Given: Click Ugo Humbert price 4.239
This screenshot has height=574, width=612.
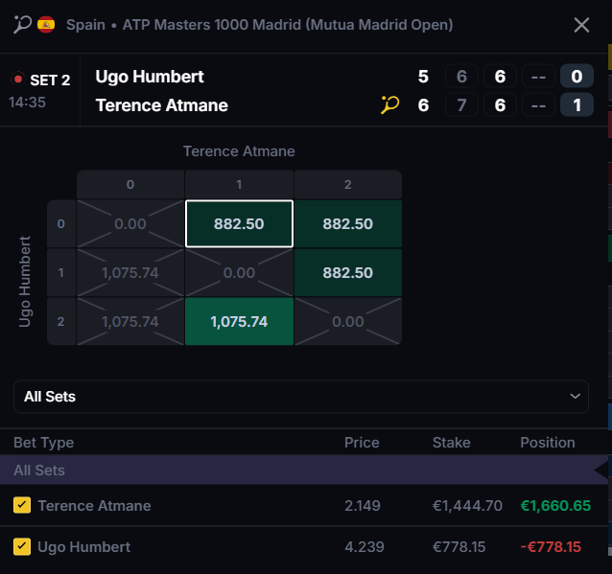Looking at the screenshot, I should pos(365,547).
